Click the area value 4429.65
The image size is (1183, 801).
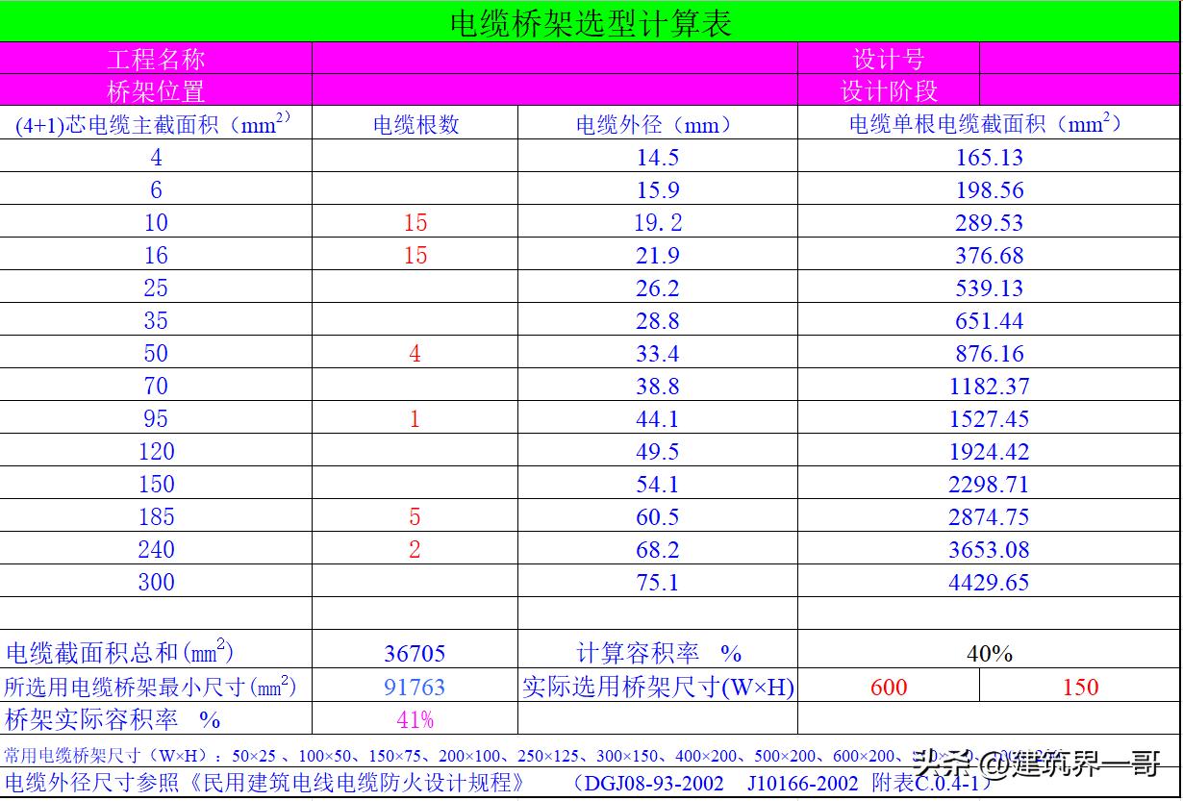990,582
